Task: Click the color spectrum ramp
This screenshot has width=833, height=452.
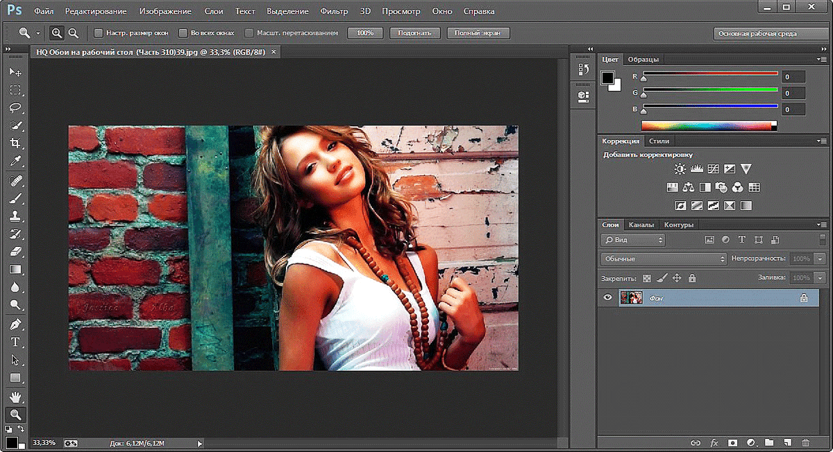Action: (x=708, y=125)
